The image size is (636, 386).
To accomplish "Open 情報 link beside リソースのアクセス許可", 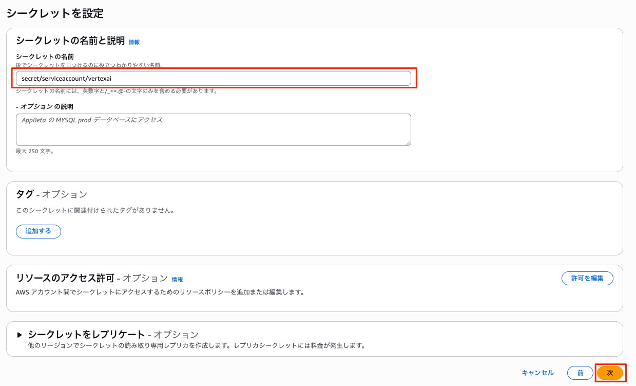I will 177,280.
